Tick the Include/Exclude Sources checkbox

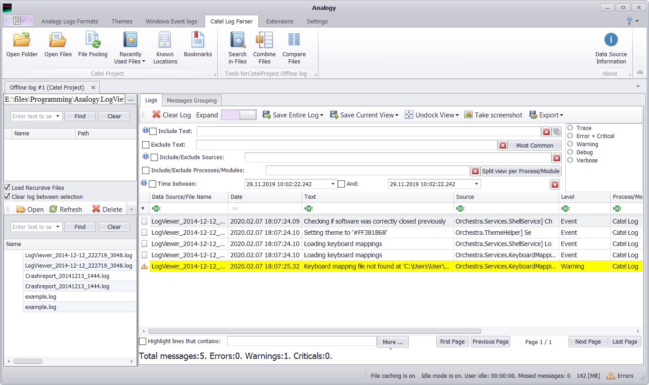(x=154, y=157)
